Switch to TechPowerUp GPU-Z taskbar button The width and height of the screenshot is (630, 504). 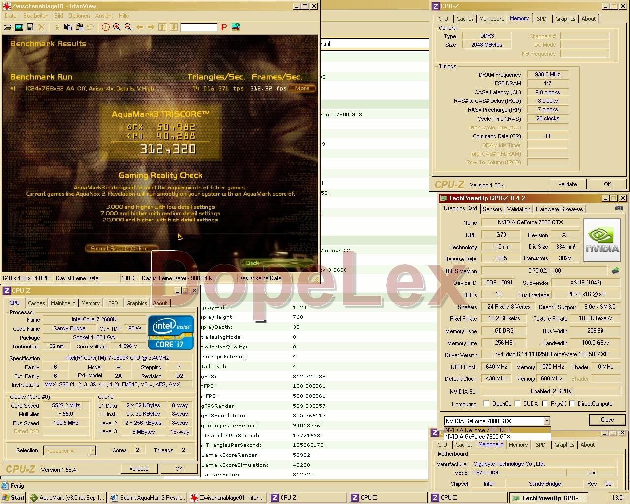tap(550, 498)
